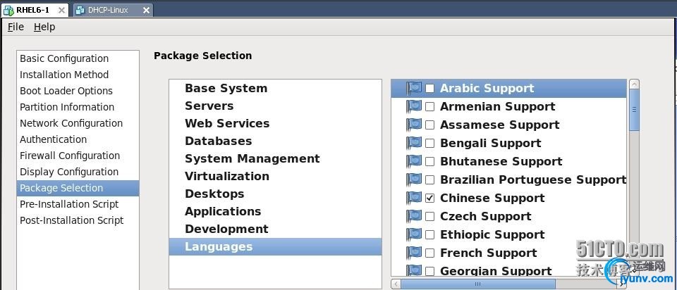The height and width of the screenshot is (290, 677).
Task: Click the flag icon next to French Support
Action: pyautogui.click(x=414, y=253)
